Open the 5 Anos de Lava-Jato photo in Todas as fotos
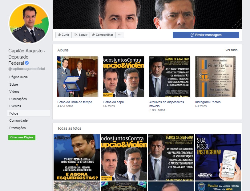Viewport: 250px width, 191px height. (x=171, y=157)
